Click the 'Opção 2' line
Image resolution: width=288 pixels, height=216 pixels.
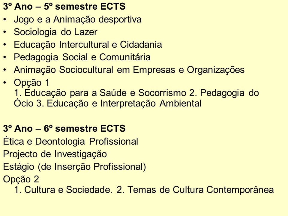tap(21, 179)
